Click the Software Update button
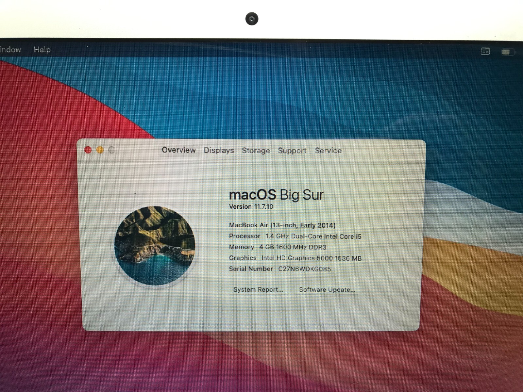Image resolution: width=523 pixels, height=392 pixels. 327,290
